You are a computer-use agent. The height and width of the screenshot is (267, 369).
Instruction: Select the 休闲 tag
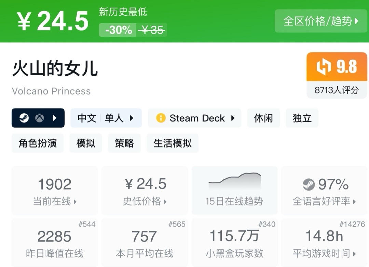click(x=263, y=118)
